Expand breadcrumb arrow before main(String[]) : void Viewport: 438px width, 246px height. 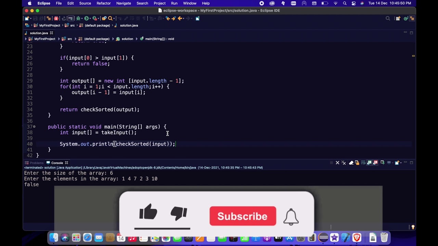[x=137, y=39]
